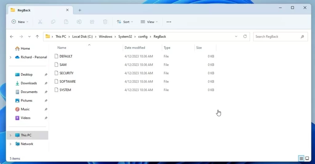
Task: Refresh the RegBack folder view
Action: click(245, 36)
